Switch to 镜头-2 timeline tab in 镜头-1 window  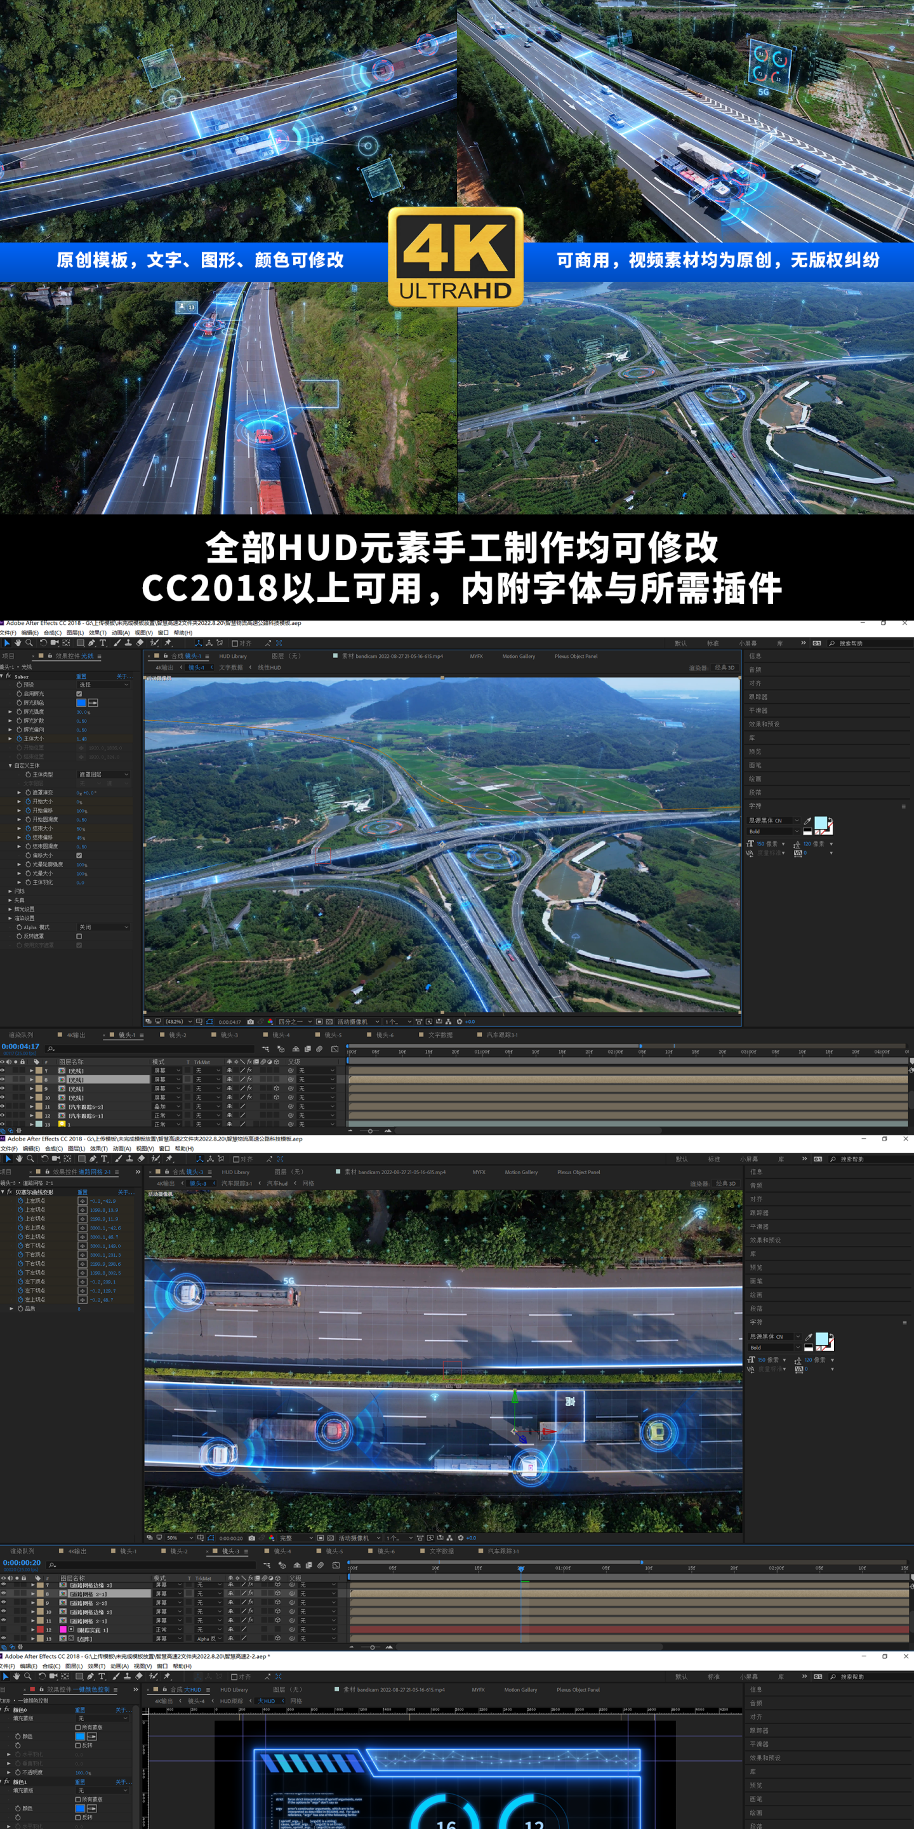[x=178, y=1035]
